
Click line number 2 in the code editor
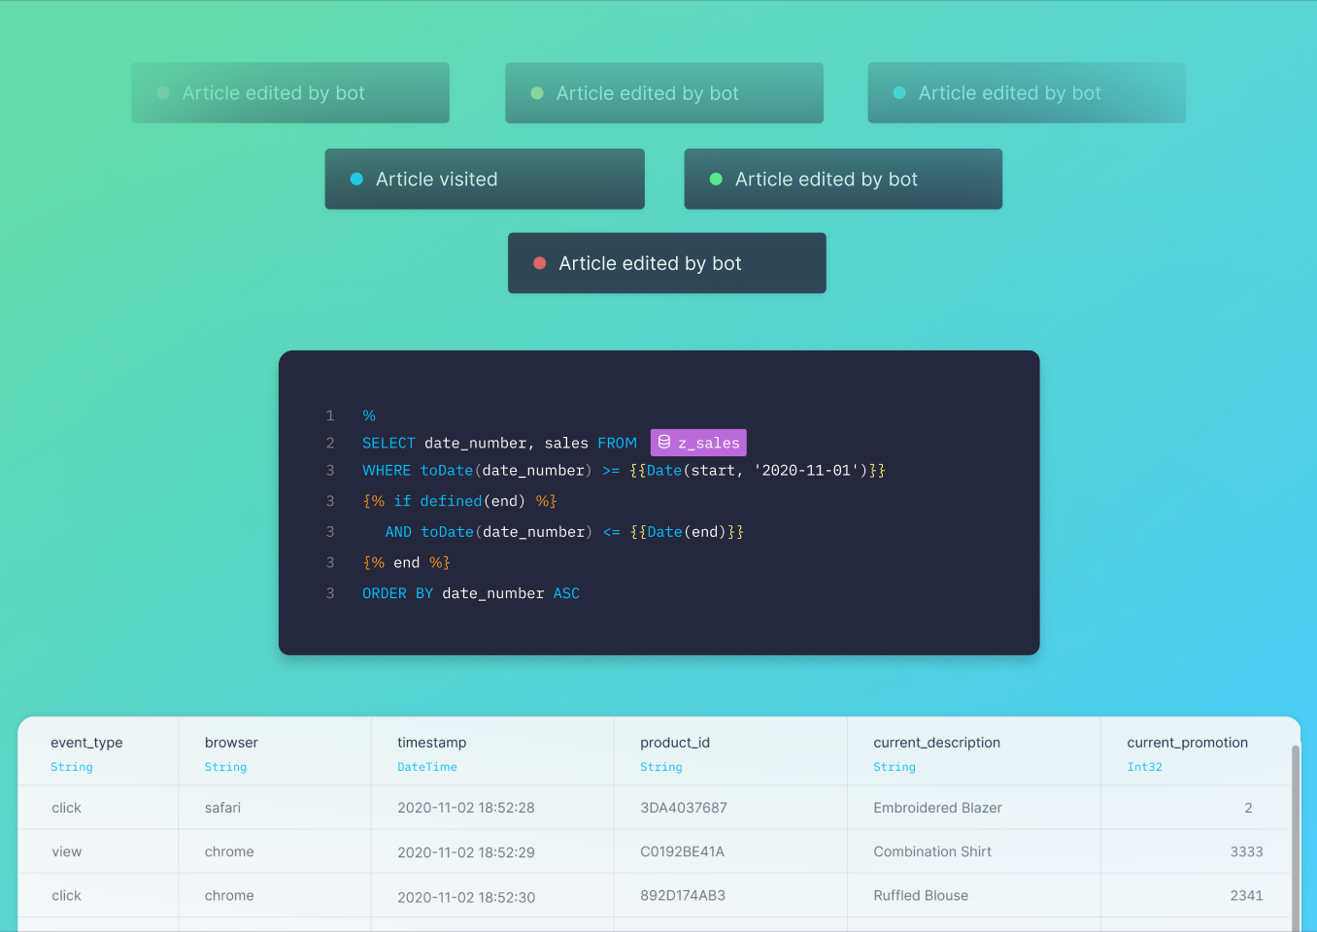pyautogui.click(x=330, y=443)
